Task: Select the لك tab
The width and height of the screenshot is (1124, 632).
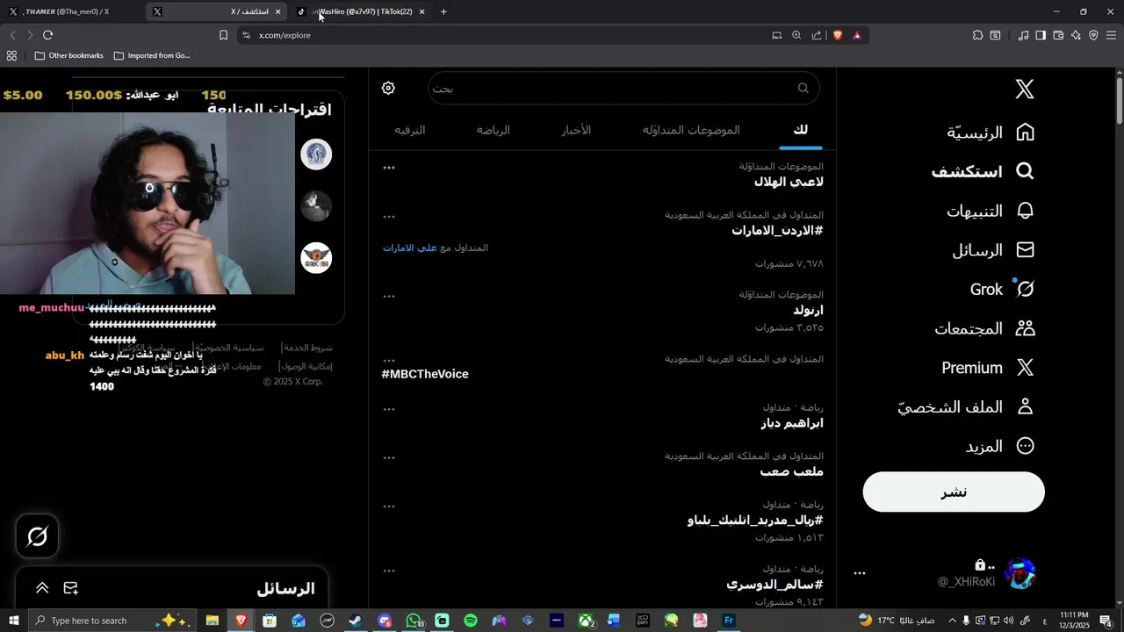Action: [x=800, y=130]
